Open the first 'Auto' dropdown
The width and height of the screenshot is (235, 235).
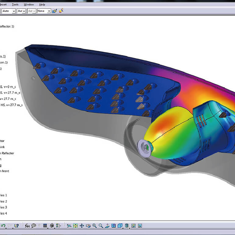tap(13, 11)
